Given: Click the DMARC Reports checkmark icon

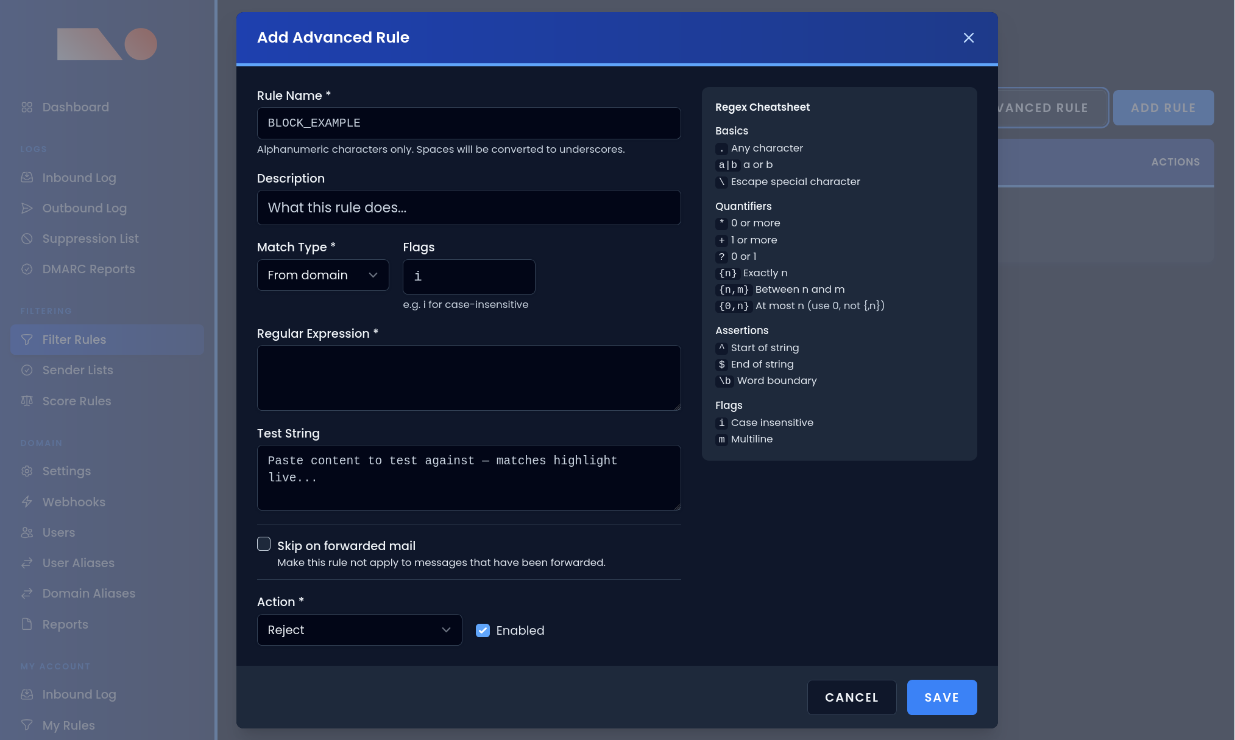Looking at the screenshot, I should tap(27, 269).
